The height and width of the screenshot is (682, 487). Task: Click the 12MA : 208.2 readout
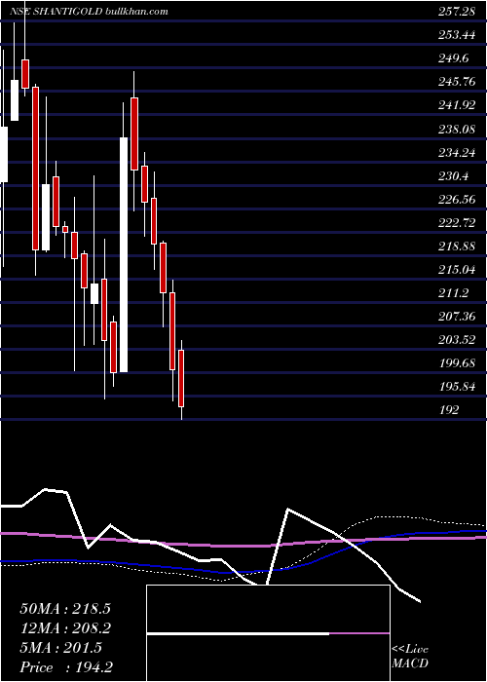65,628
